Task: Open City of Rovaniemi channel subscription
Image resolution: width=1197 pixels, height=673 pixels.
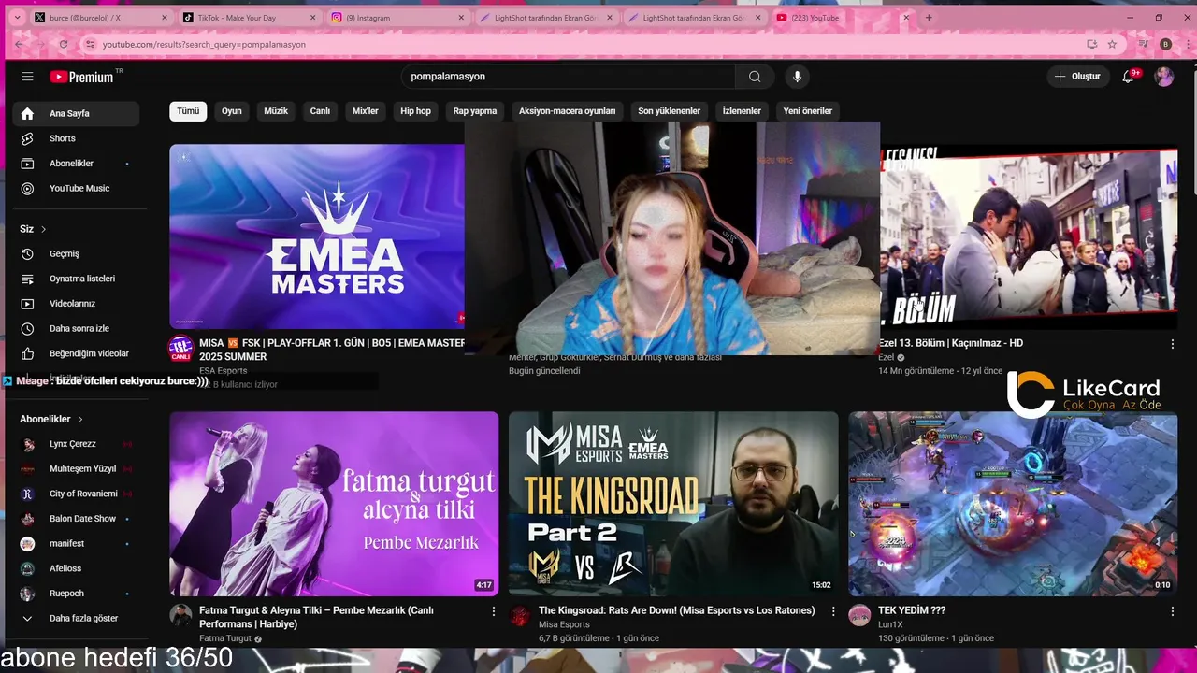Action: (x=77, y=494)
